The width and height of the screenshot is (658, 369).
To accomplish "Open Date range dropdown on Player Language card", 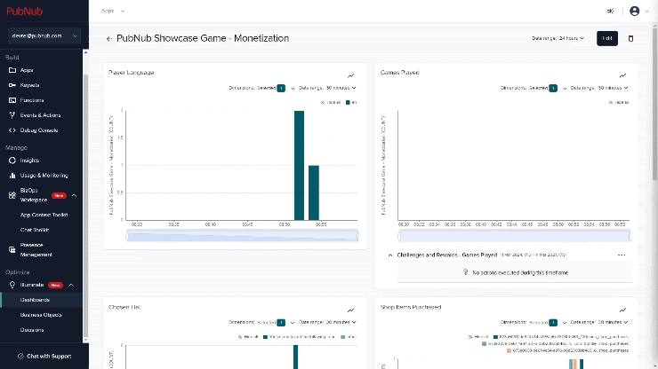I will pyautogui.click(x=327, y=89).
